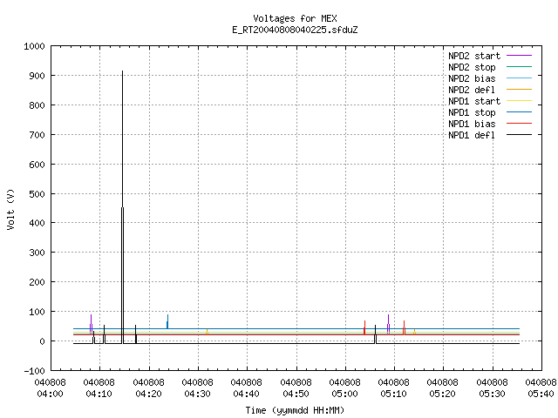Select the 'NPD2 bias' legend label
The height and width of the screenshot is (418, 558).
coord(472,78)
